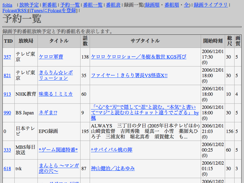Select 予約一覧 in navigation bar

point(70,5)
